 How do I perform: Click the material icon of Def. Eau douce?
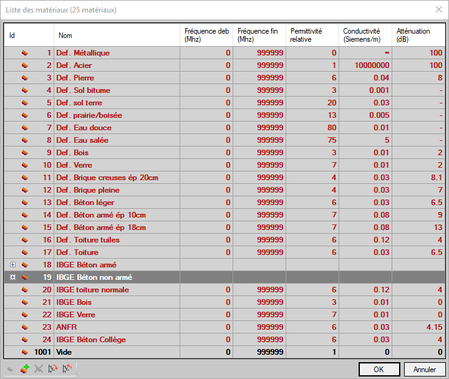click(x=25, y=128)
